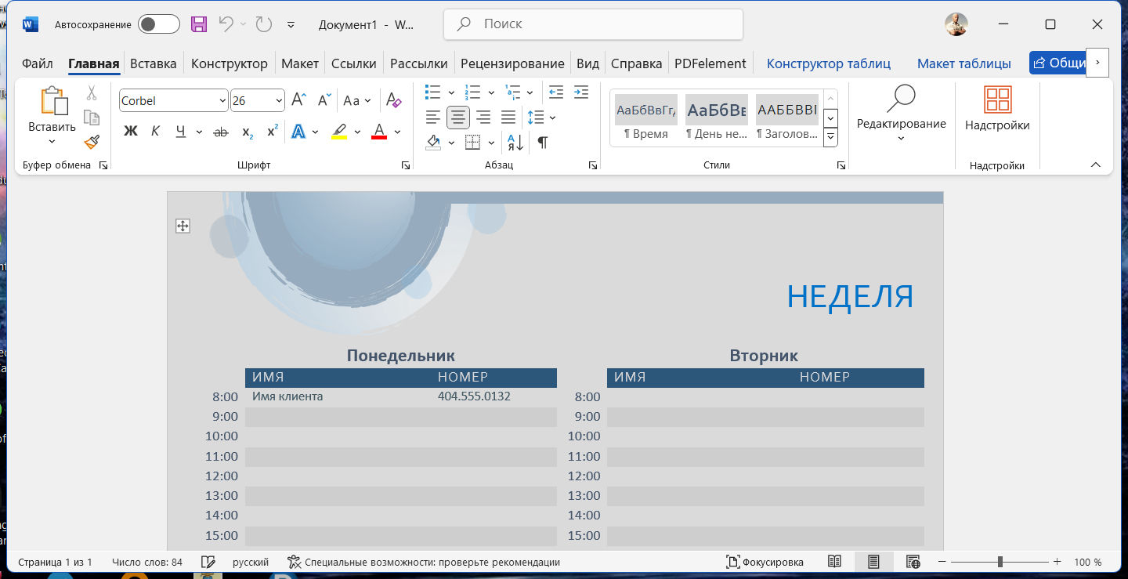Click the Clear Formatting eraser icon
The image size is (1128, 579).
(x=393, y=100)
